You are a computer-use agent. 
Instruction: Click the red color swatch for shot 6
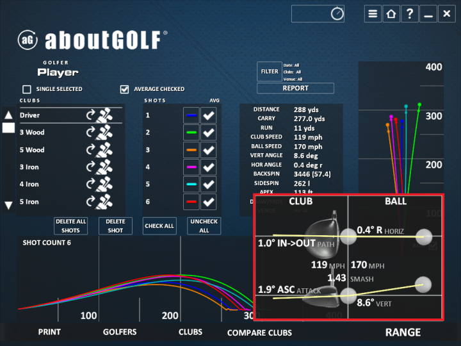click(191, 202)
